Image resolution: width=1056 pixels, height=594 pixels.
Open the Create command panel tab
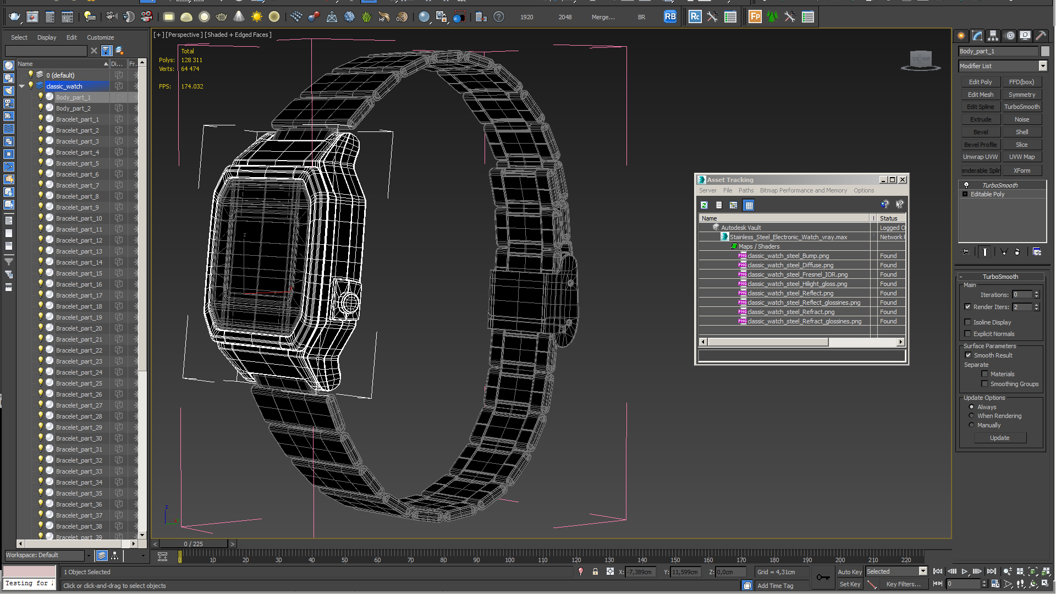[x=961, y=36]
